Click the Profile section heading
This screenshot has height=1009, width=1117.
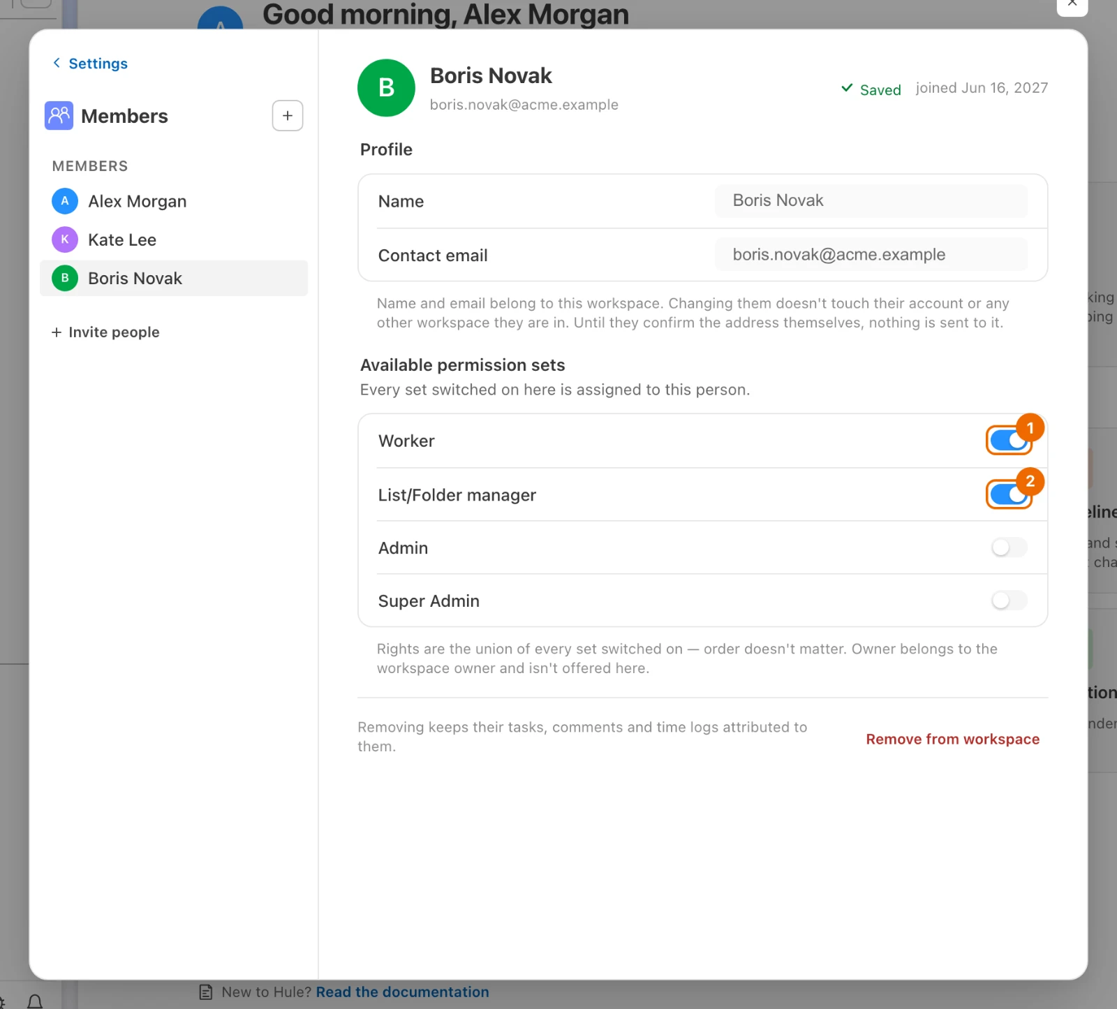tap(386, 149)
